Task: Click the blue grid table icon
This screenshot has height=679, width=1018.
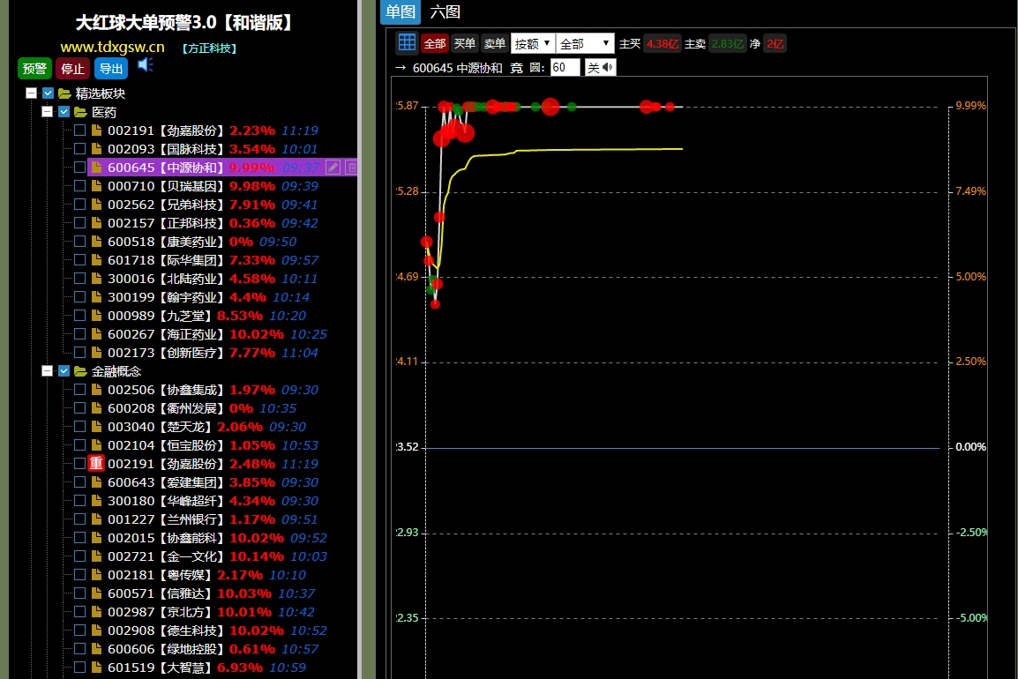Action: point(407,43)
